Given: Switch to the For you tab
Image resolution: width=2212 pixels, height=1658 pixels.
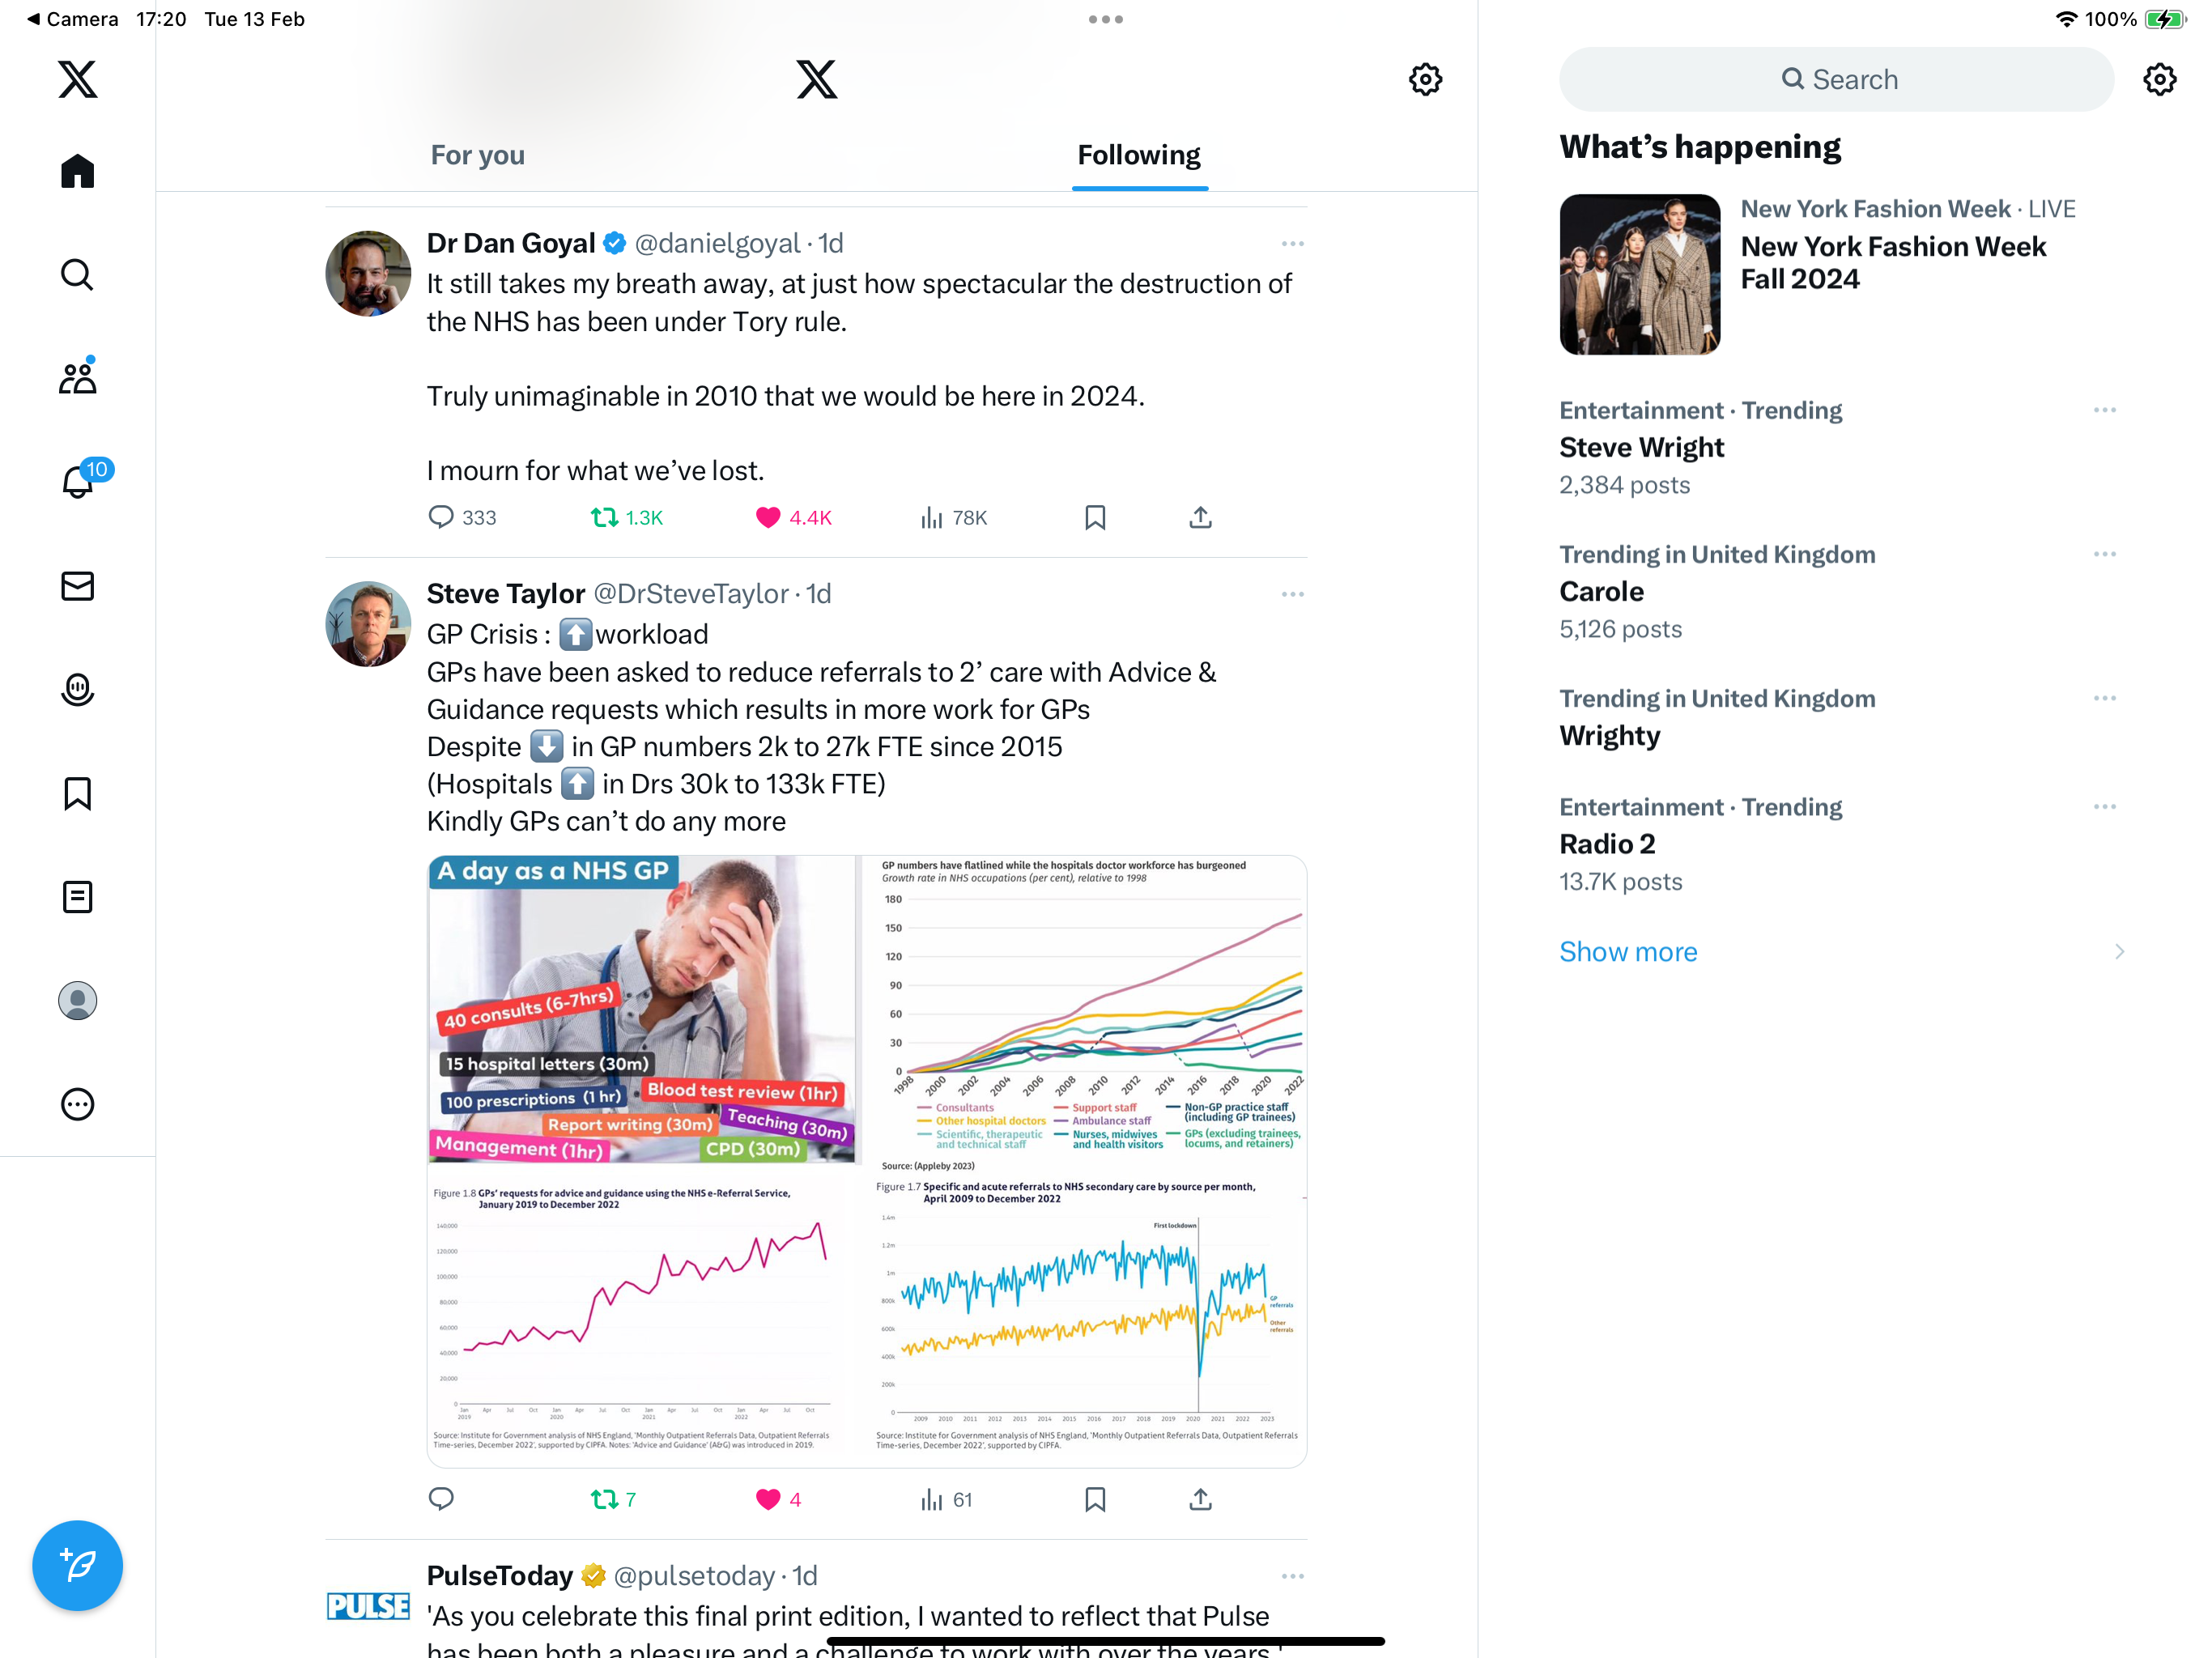Looking at the screenshot, I should pos(478,155).
